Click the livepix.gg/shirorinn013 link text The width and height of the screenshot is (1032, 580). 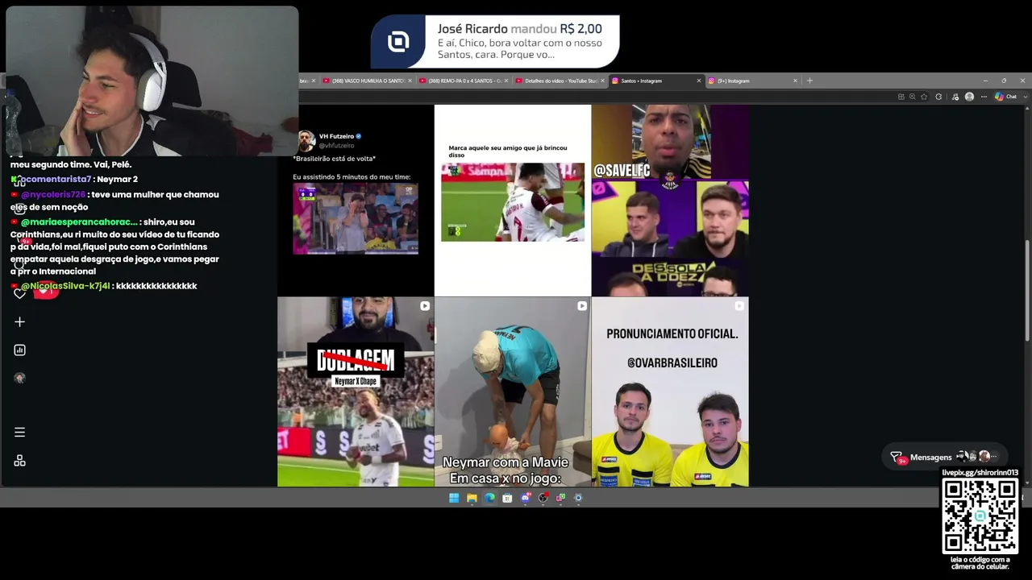click(x=980, y=473)
